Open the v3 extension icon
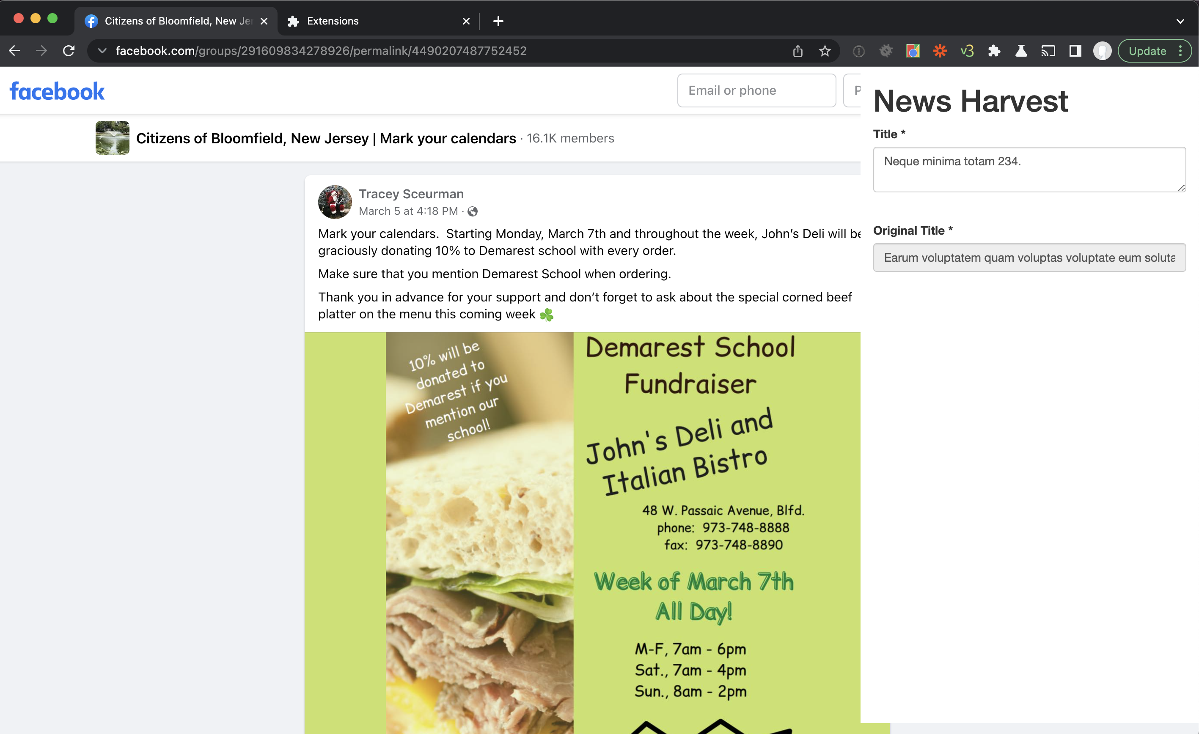The image size is (1199, 734). click(x=967, y=51)
